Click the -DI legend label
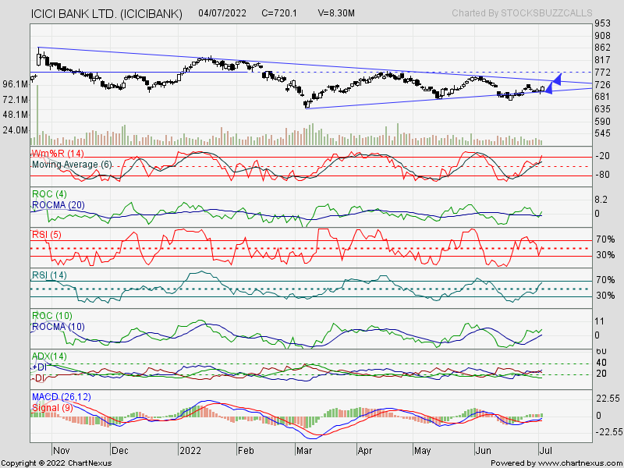624x468 pixels. pyautogui.click(x=38, y=378)
